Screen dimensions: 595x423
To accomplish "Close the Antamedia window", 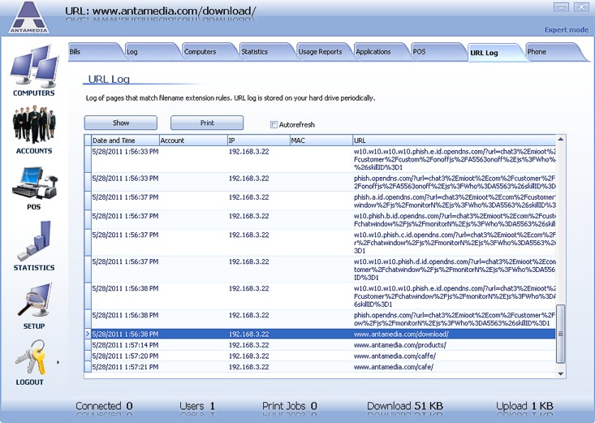I will [581, 6].
